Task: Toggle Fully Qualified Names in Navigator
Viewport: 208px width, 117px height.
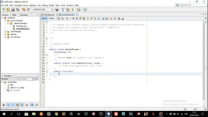Action: point(27,105)
